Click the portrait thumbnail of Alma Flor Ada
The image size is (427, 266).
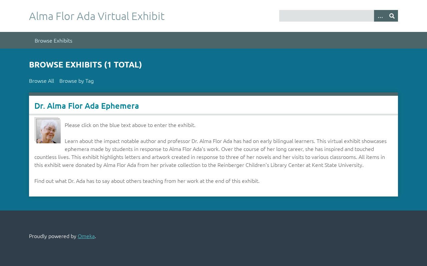click(x=48, y=130)
